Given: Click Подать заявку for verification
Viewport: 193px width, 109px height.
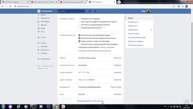Looking at the screenshot, I should [116, 87].
